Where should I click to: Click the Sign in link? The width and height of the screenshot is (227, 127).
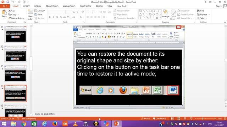[219, 6]
